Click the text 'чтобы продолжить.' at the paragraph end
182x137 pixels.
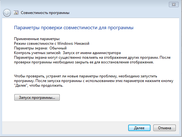[x=46, y=85]
